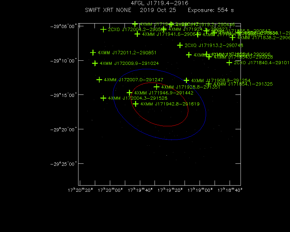
Task: Click the Exposure: 554 s text
Action: (211, 10)
